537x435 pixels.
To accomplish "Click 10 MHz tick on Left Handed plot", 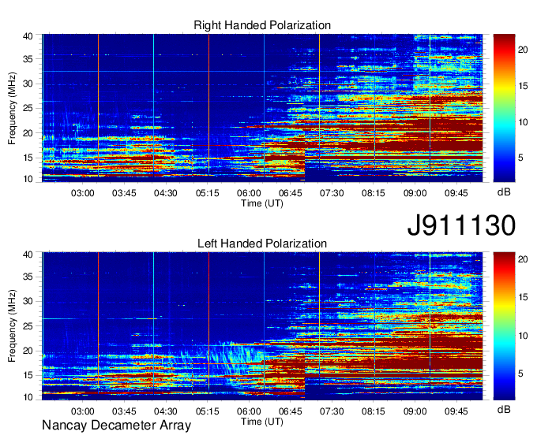I will pyautogui.click(x=28, y=397).
